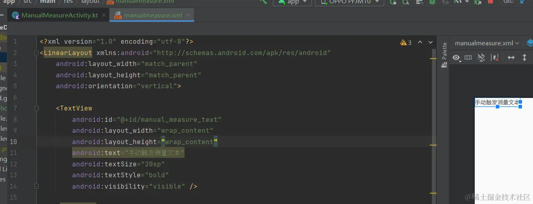Viewport: 533px width, 204px height.
Task: Click the xml version declaration on line 1
Action: coord(116,42)
